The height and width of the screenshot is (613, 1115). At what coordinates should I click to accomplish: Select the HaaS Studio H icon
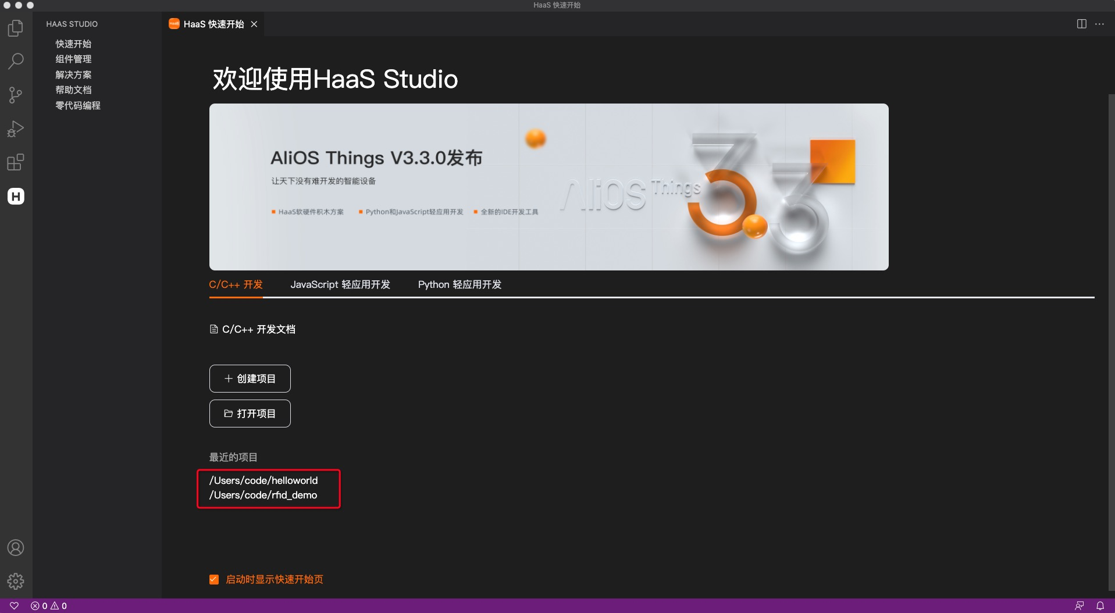click(x=16, y=196)
